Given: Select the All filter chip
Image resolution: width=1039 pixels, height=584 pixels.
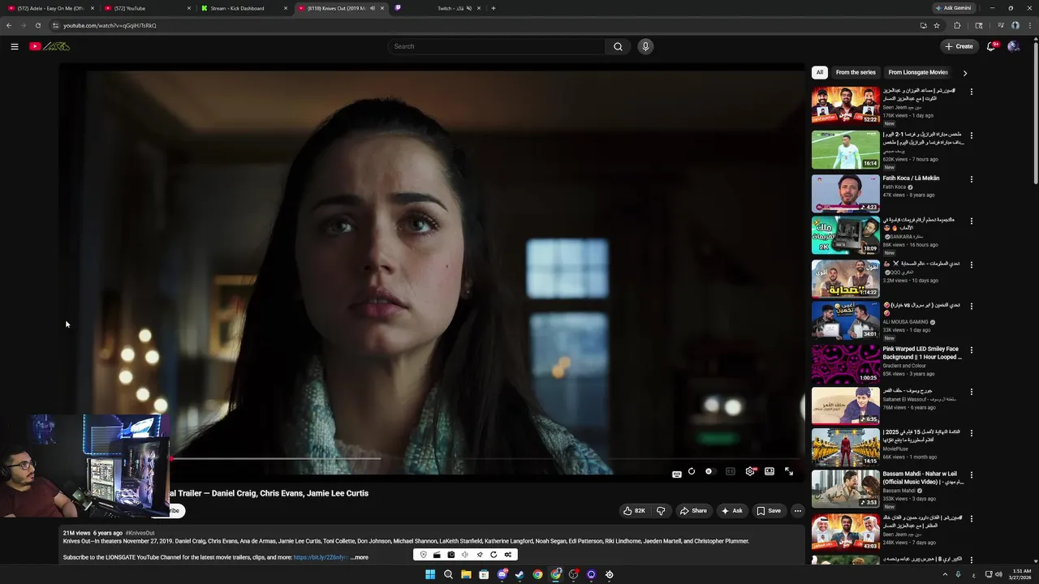Looking at the screenshot, I should coord(820,72).
